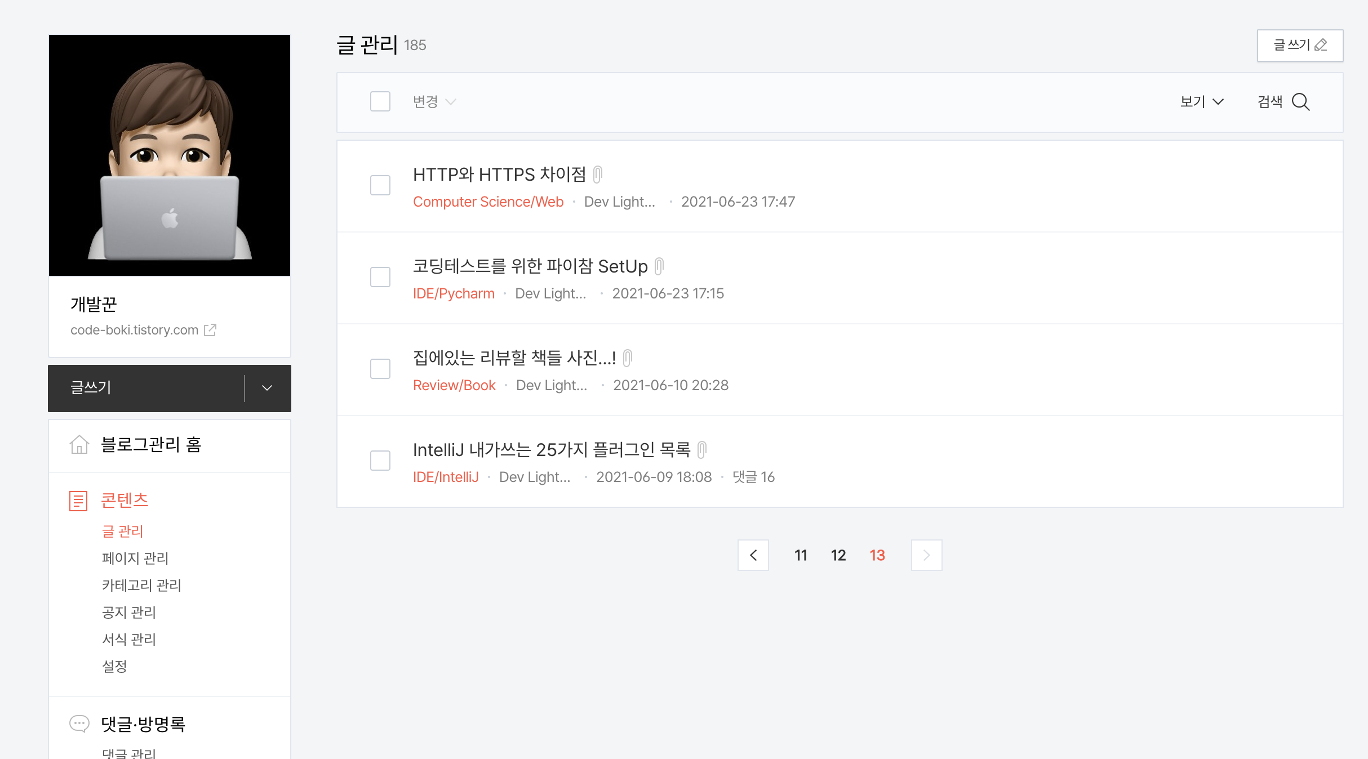Image resolution: width=1368 pixels, height=759 pixels.
Task: Click the top-right 글쓰기 button
Action: tap(1300, 45)
